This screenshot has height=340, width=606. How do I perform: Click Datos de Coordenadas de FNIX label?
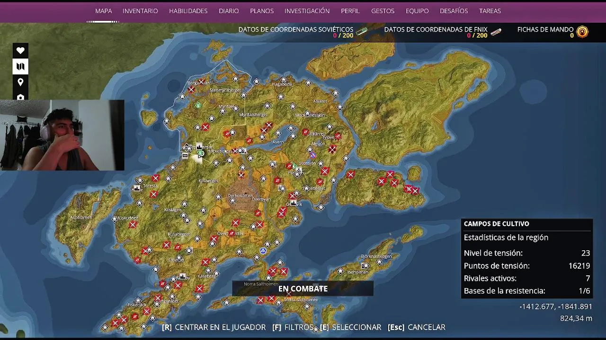[x=436, y=29]
